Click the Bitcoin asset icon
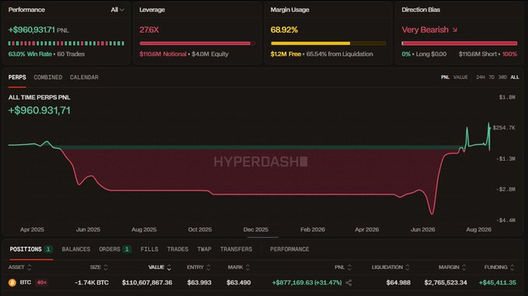The width and height of the screenshot is (528, 296). click(x=12, y=283)
